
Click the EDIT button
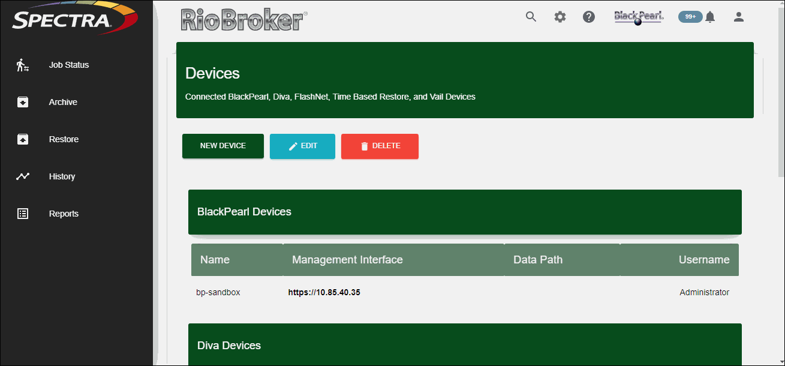coord(302,146)
